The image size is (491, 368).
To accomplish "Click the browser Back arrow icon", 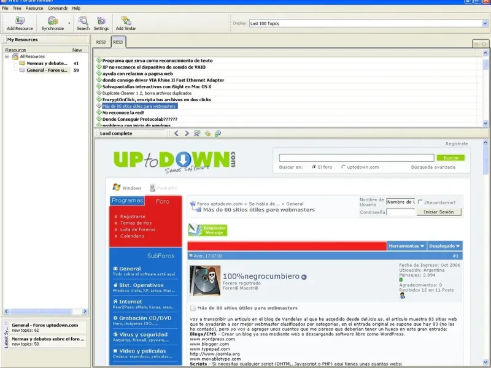I will pos(177,133).
